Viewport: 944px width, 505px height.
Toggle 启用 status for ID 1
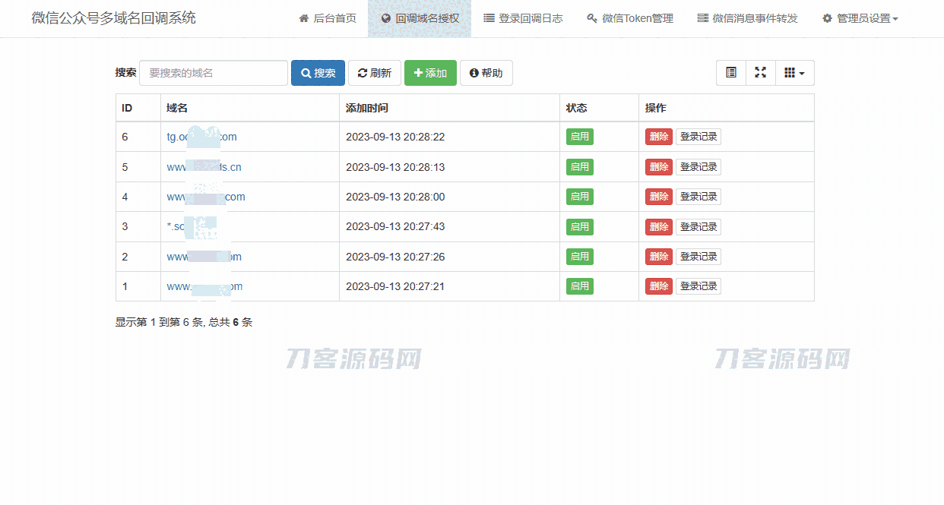coord(579,286)
